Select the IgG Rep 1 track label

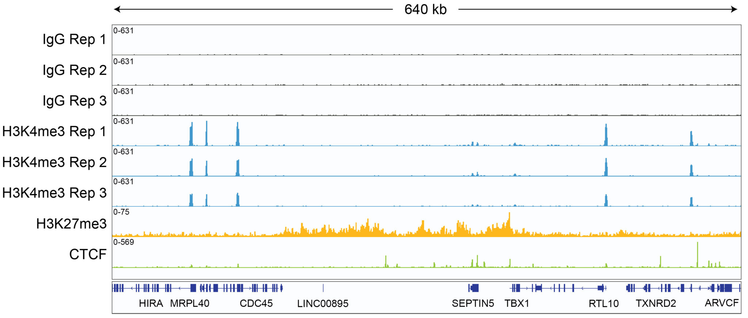(x=74, y=39)
